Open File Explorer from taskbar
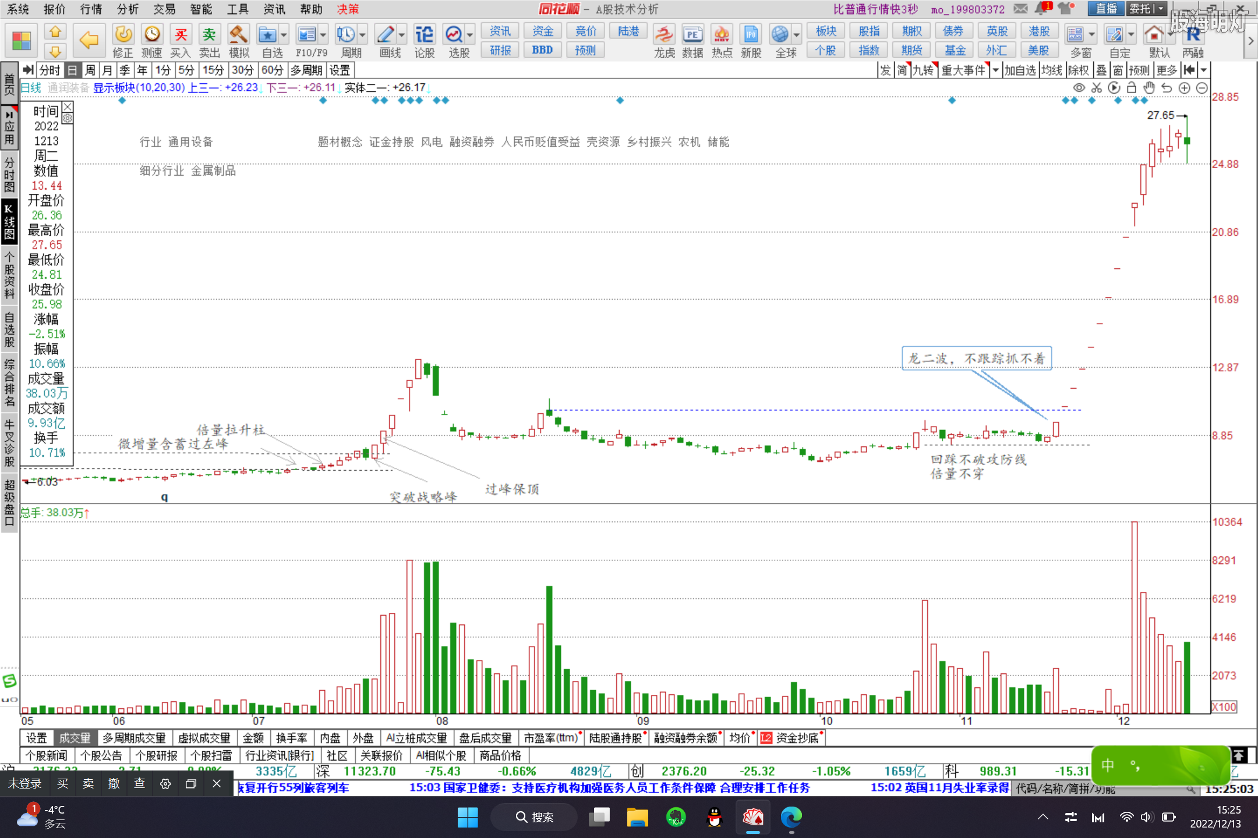The image size is (1258, 838). pyautogui.click(x=637, y=817)
